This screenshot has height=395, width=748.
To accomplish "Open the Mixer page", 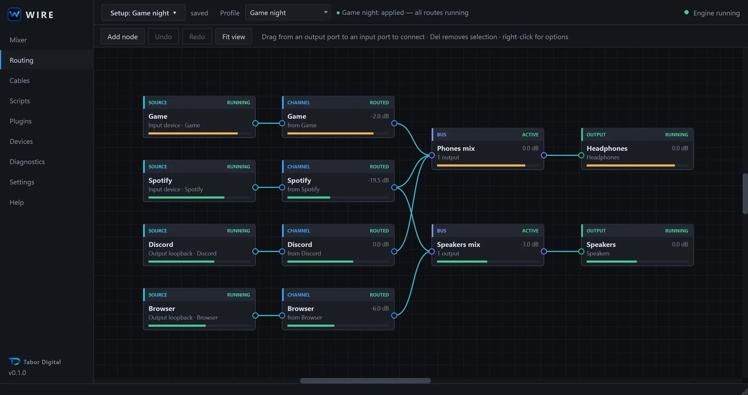I will [x=47, y=40].
